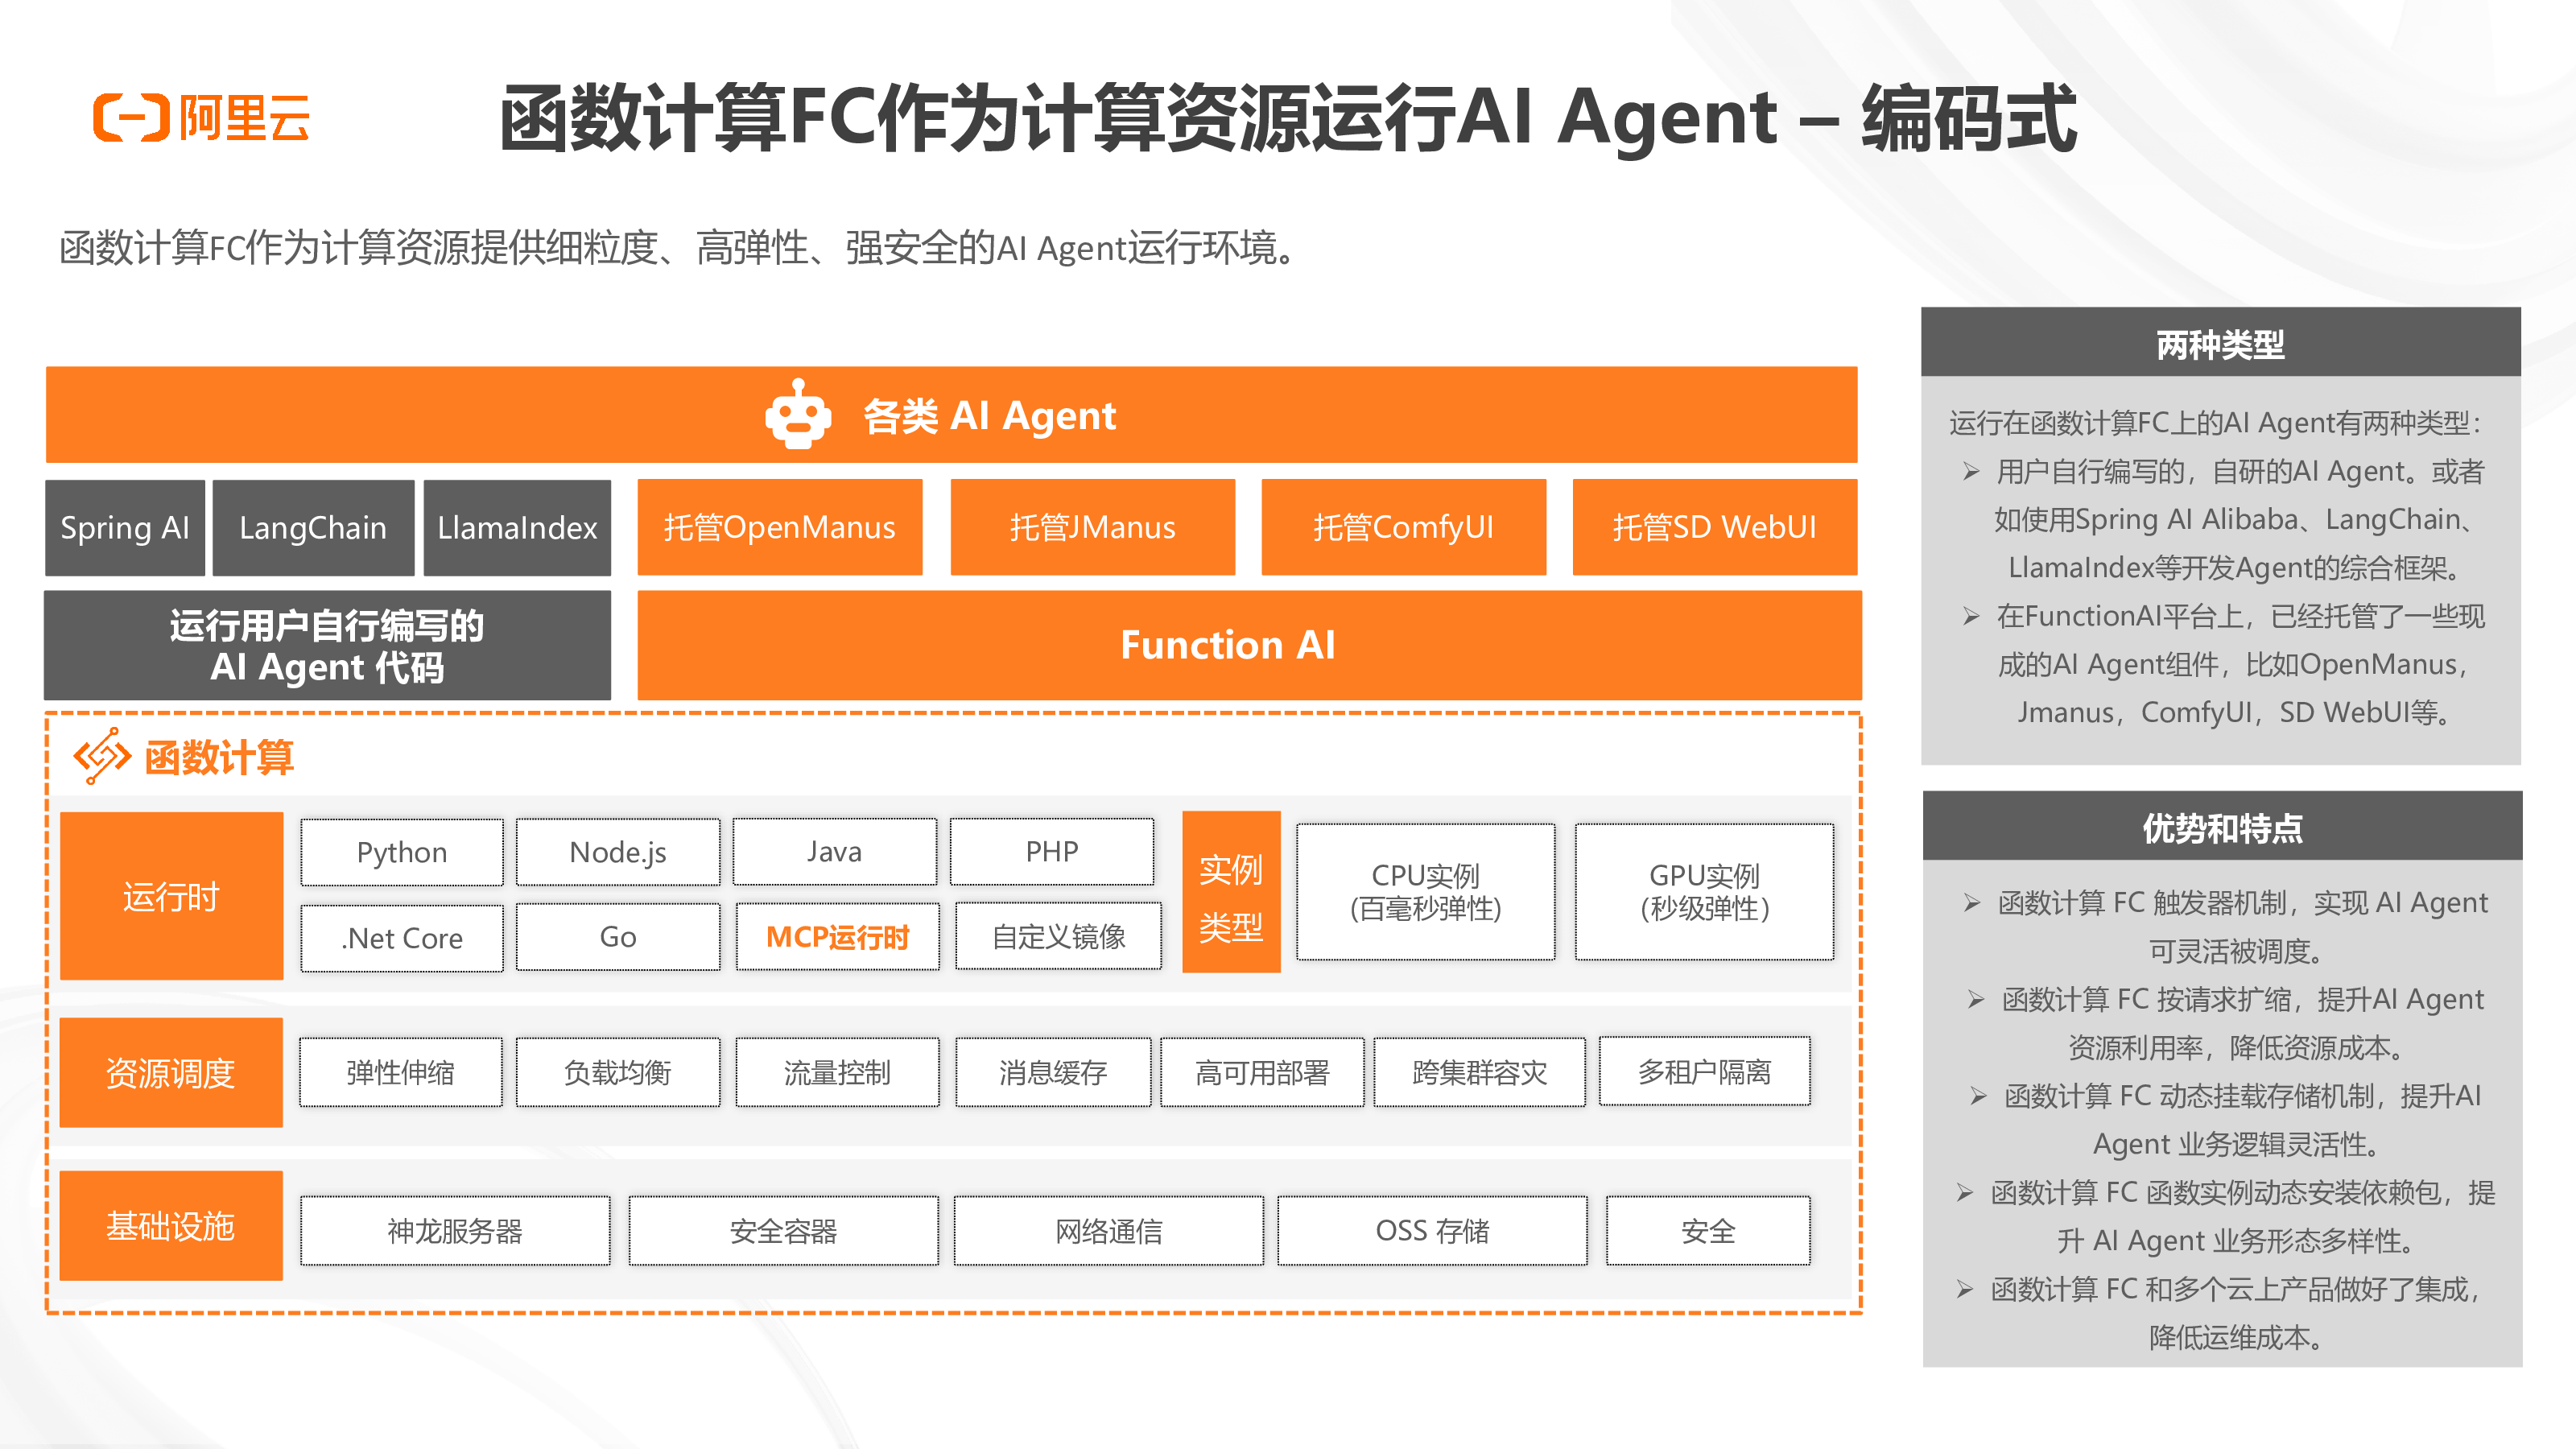2576x1449 pixels.
Task: Click the bullet arrow before 函数实例动态安装依赖包
Action: point(1965,1193)
